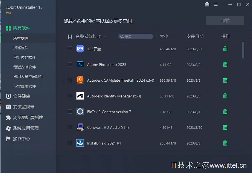Viewport: 252px width, 173px height.
Task: Open 捆绑软件 in the sidebar
Action: 21,48
